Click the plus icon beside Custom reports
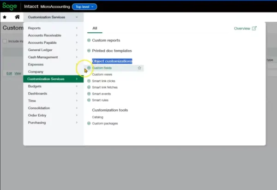This screenshot has height=190, width=277. 89,40
